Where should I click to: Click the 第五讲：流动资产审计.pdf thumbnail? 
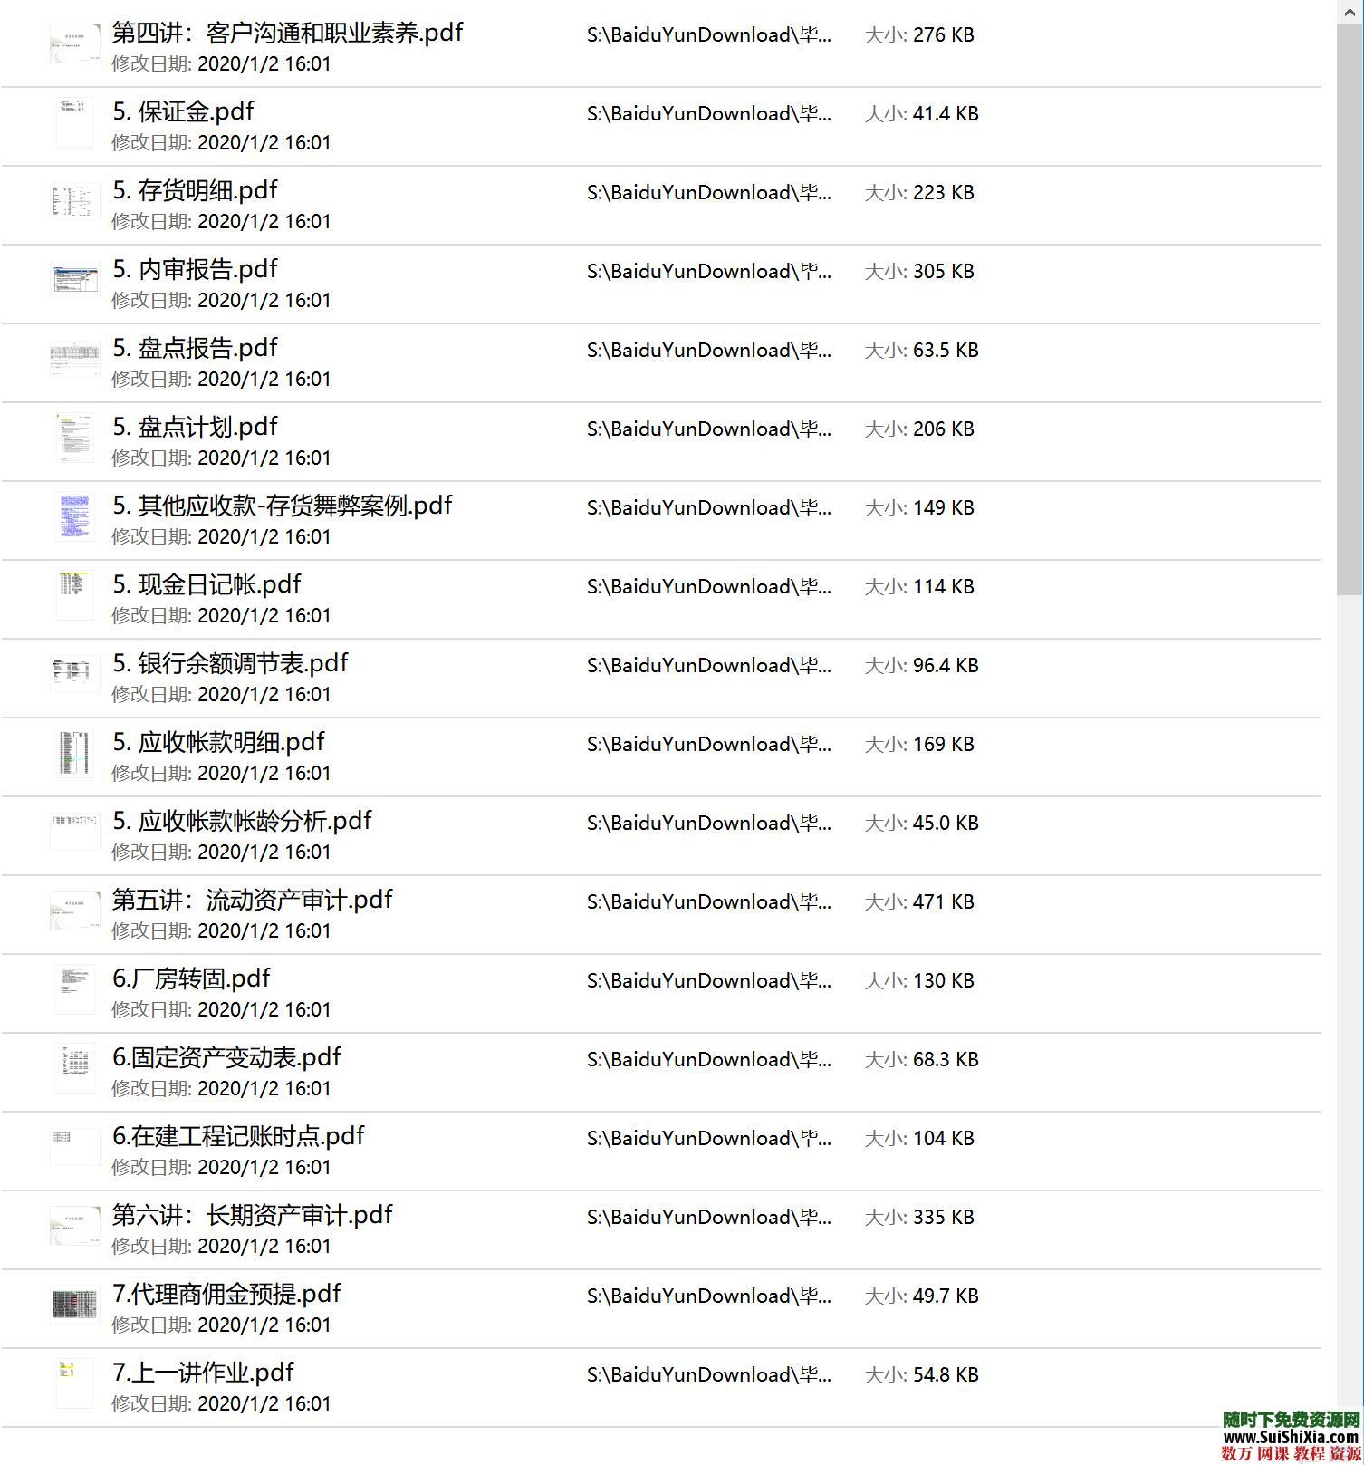point(74,911)
